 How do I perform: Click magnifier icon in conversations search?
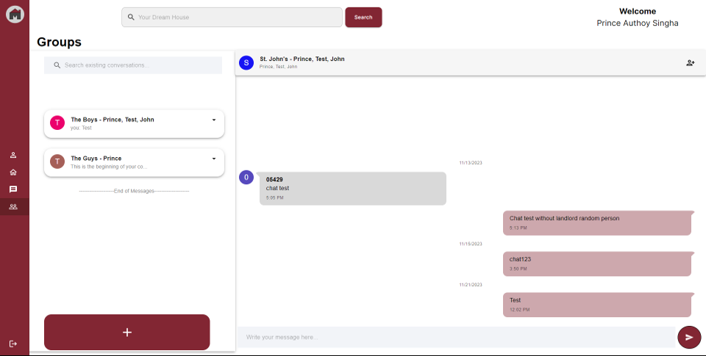[57, 65]
